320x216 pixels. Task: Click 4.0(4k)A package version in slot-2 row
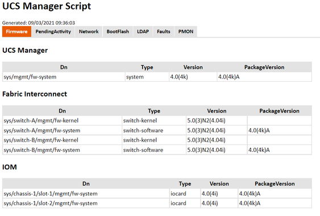click(275, 203)
